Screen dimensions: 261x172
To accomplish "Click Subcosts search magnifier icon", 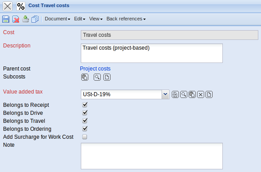I will [x=97, y=77].
